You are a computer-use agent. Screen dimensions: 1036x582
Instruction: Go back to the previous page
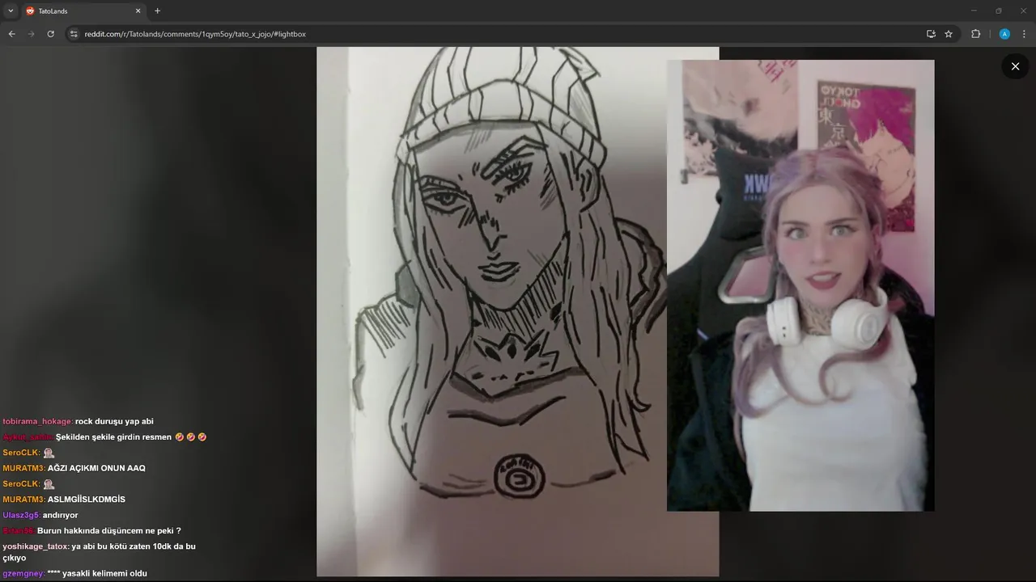pyautogui.click(x=11, y=34)
